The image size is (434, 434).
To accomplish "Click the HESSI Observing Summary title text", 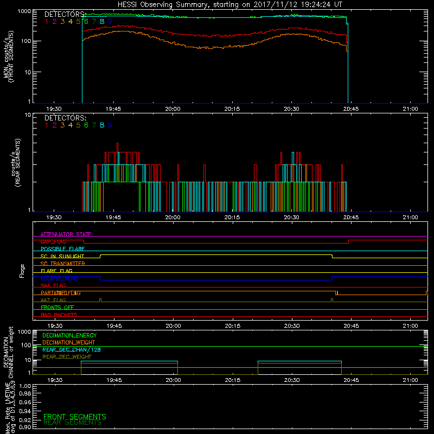I will click(229, 5).
